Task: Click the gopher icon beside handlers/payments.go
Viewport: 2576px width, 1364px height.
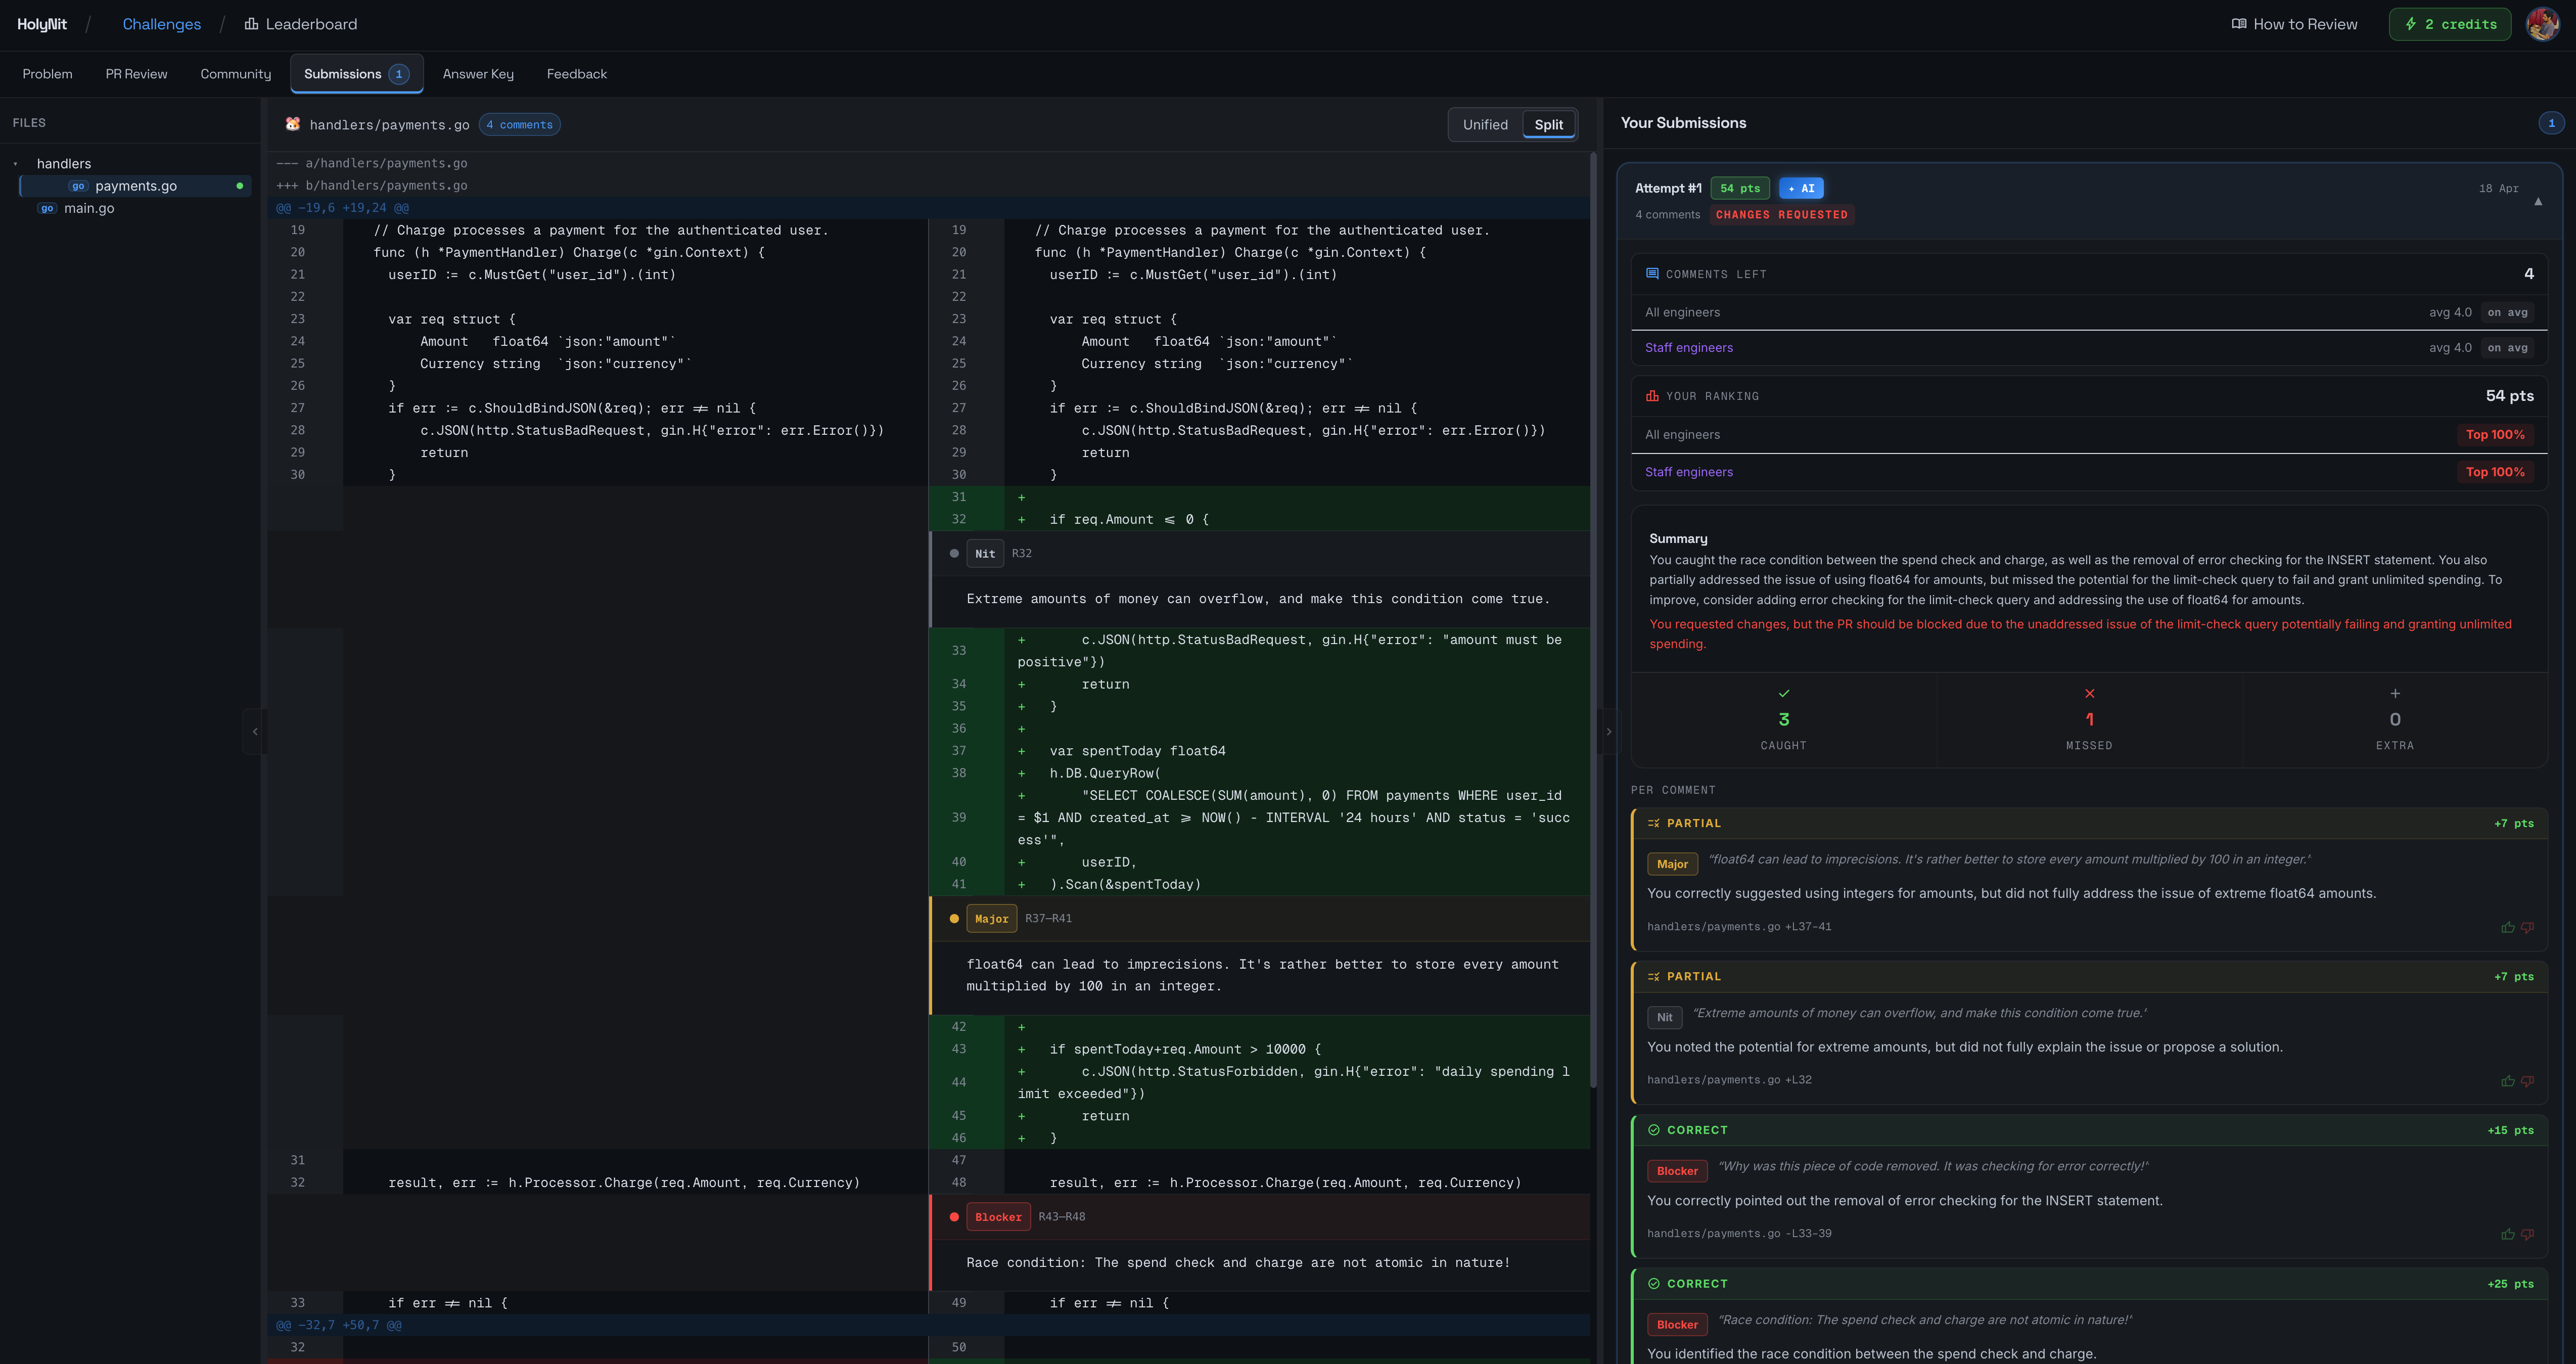Action: (x=293, y=124)
